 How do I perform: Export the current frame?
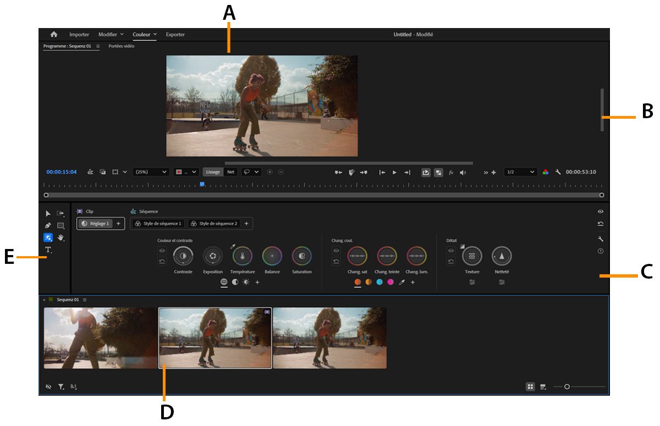pos(427,171)
